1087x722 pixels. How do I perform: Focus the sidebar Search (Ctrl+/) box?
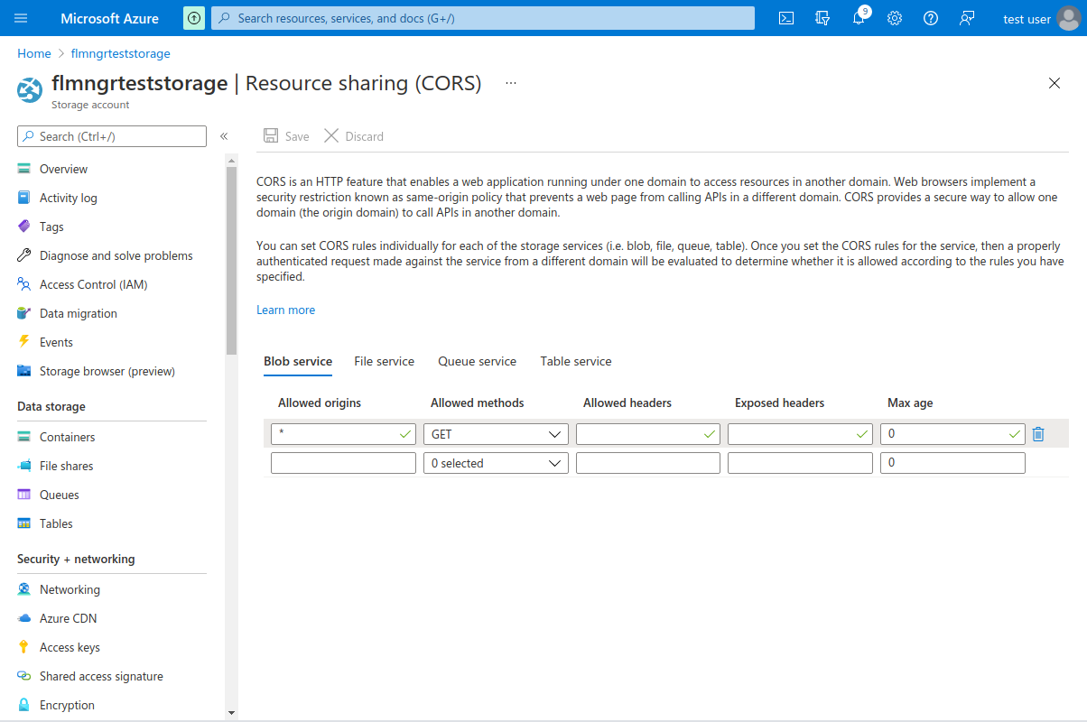[x=112, y=136]
